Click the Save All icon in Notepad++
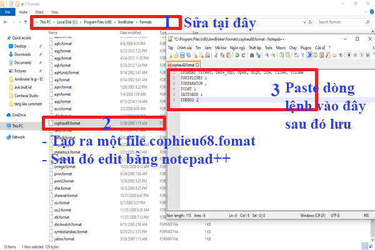The width and height of the screenshot is (375, 250). [x=189, y=55]
